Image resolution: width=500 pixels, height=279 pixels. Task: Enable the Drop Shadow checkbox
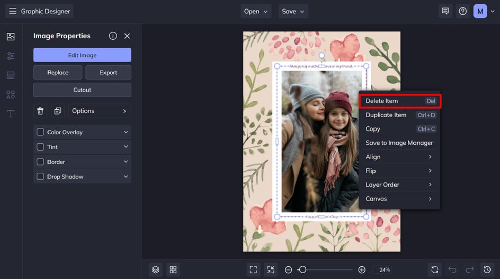coord(40,177)
